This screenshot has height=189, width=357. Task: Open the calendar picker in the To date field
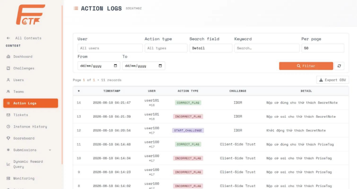160,65
